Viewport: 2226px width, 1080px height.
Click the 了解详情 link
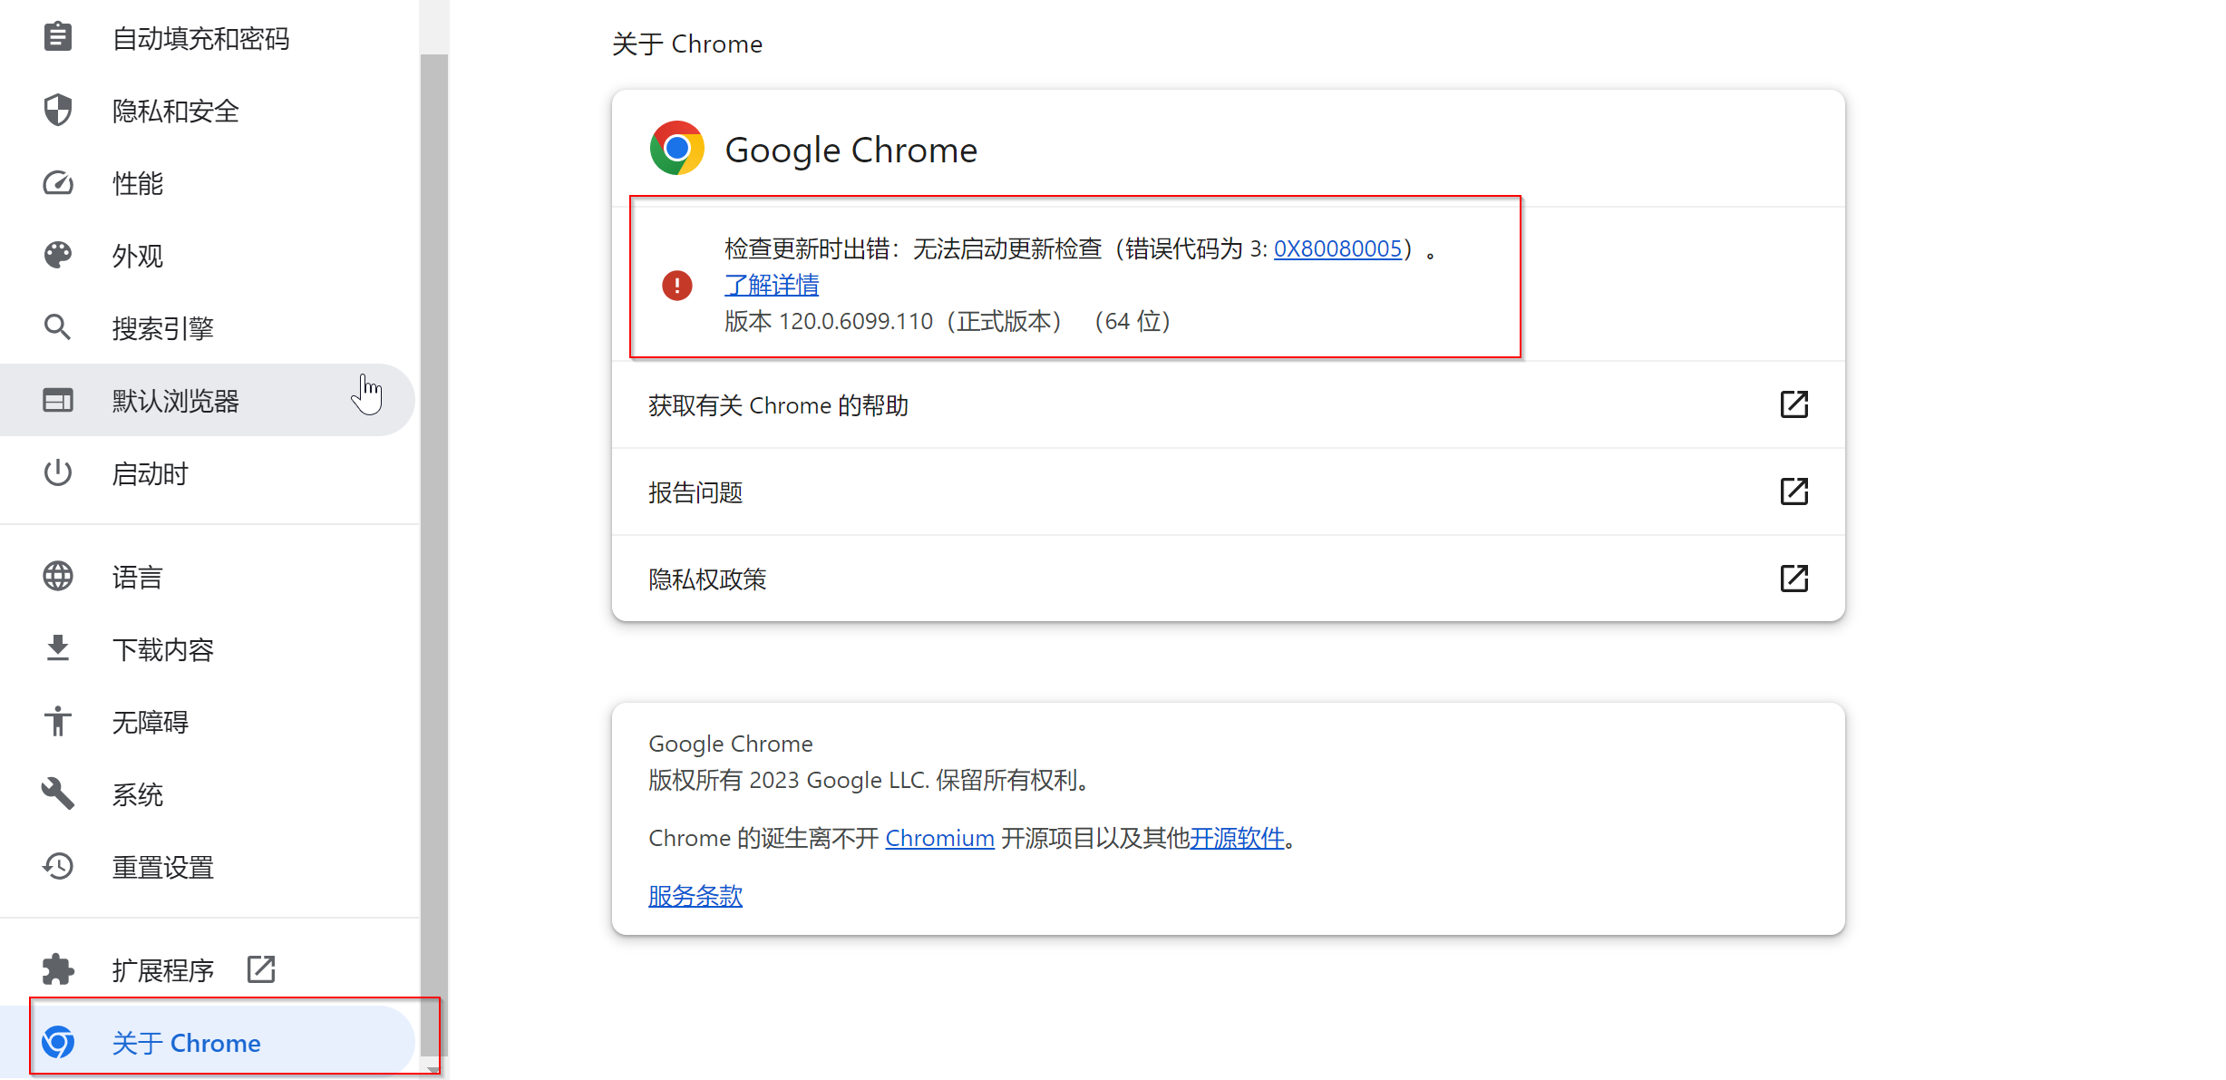pos(772,285)
